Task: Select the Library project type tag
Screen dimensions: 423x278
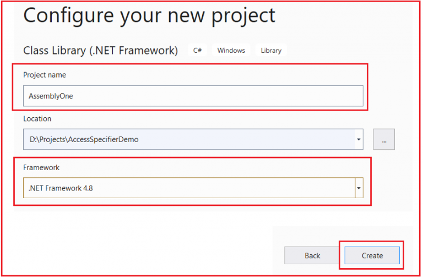Action: 271,51
